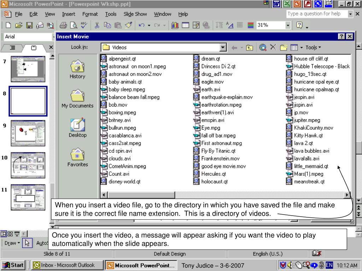
Task: Switch to the Slides tab in the left pane
Action: [x=34, y=48]
